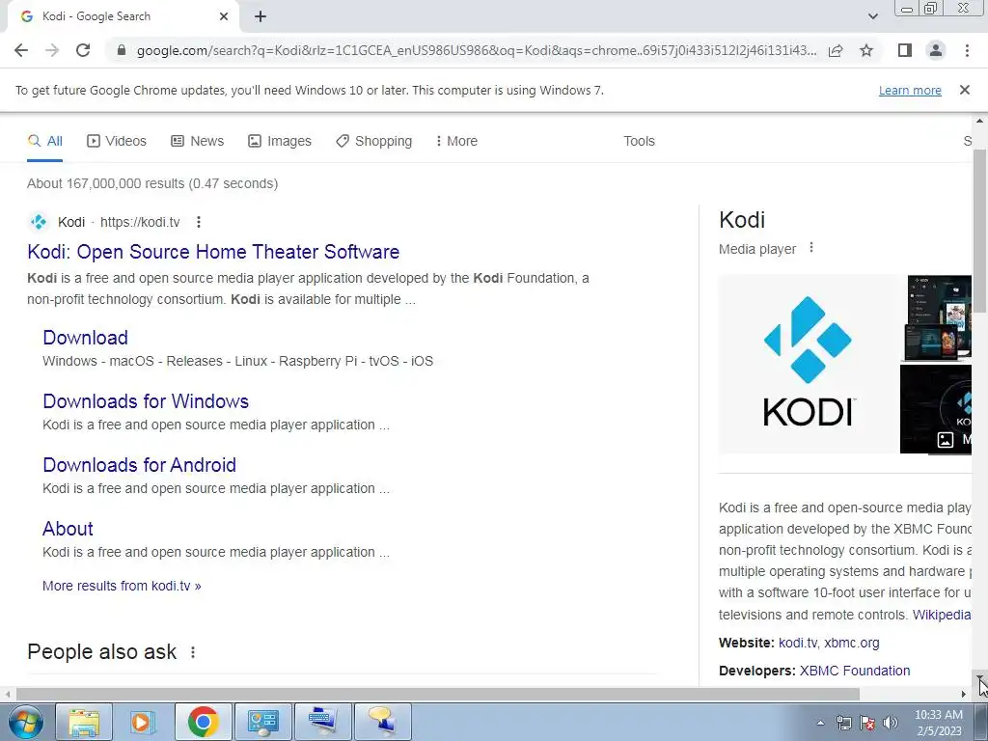This screenshot has width=988, height=741.
Task: Open the About sitelink
Action: (68, 528)
